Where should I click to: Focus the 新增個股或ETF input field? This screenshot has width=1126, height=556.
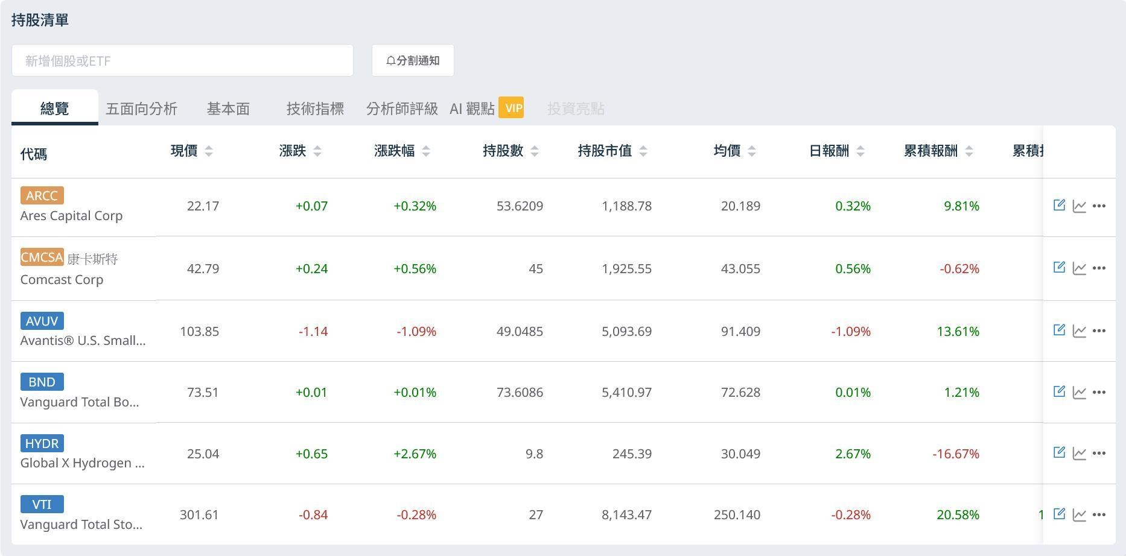182,60
